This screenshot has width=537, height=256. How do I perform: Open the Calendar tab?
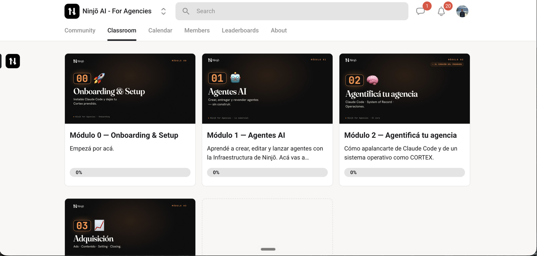coord(160,30)
